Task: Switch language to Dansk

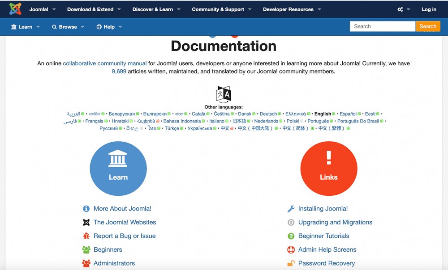Action: coord(245,114)
